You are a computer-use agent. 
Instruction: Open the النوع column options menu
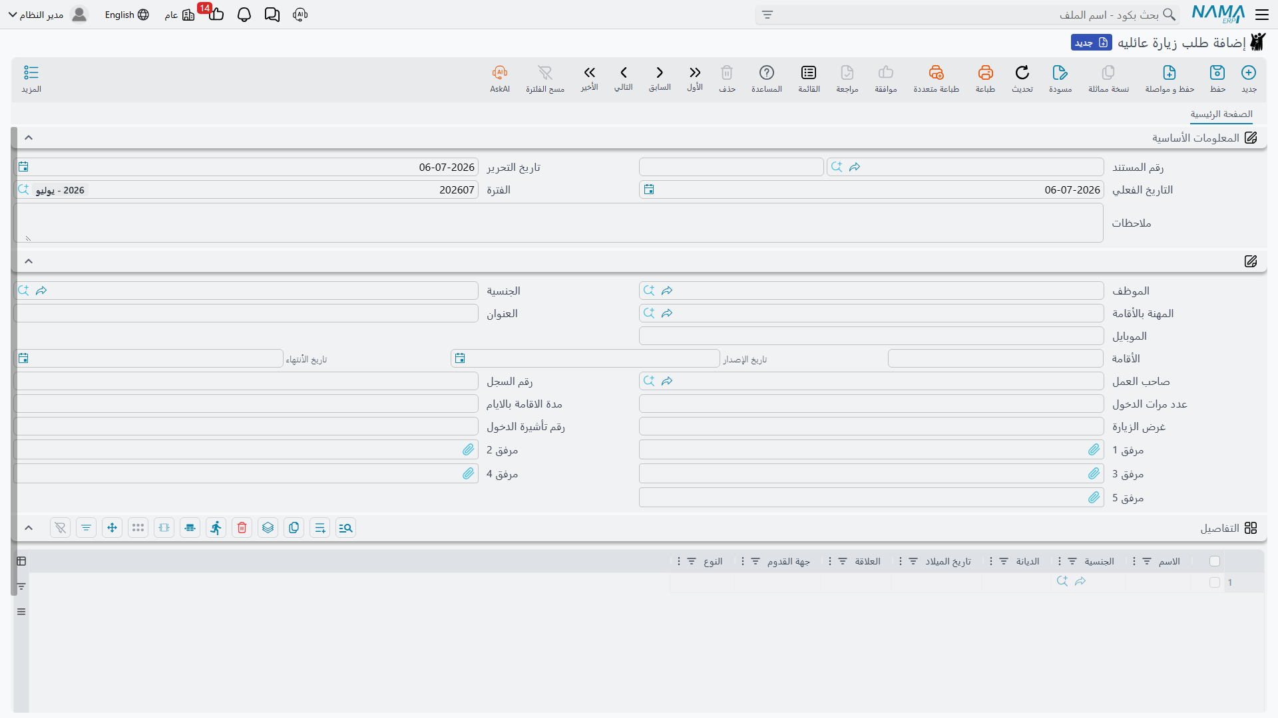(x=679, y=562)
